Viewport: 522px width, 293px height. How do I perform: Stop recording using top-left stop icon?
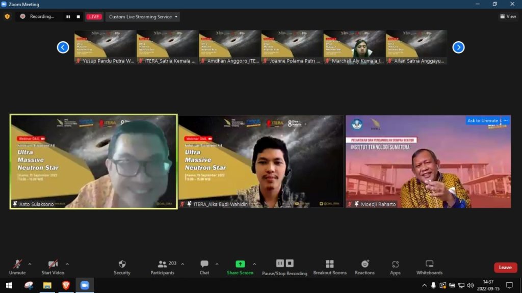[x=78, y=17]
